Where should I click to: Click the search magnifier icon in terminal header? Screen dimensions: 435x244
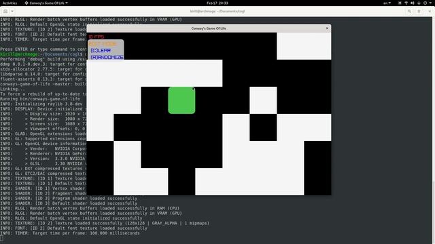coord(409,12)
